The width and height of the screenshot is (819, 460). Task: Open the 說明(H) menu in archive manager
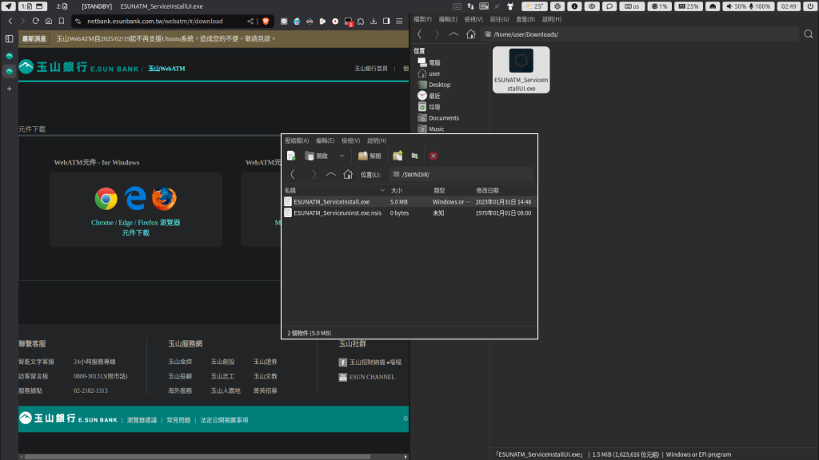(377, 141)
